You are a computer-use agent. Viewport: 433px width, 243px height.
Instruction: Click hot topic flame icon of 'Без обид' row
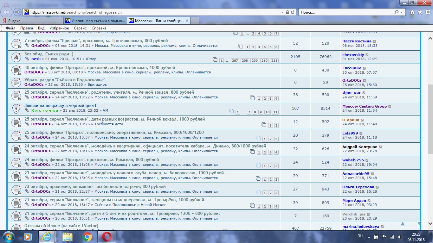pyautogui.click(x=16, y=57)
